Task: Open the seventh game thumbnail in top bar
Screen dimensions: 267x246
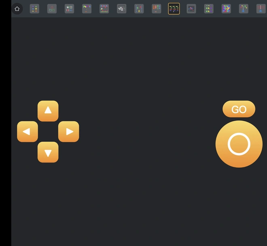Action: [139, 9]
